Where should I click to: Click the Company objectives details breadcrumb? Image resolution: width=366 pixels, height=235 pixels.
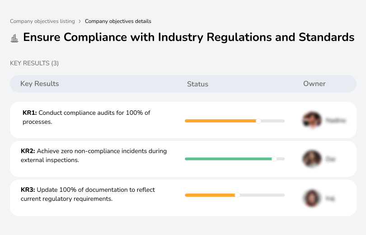118,21
